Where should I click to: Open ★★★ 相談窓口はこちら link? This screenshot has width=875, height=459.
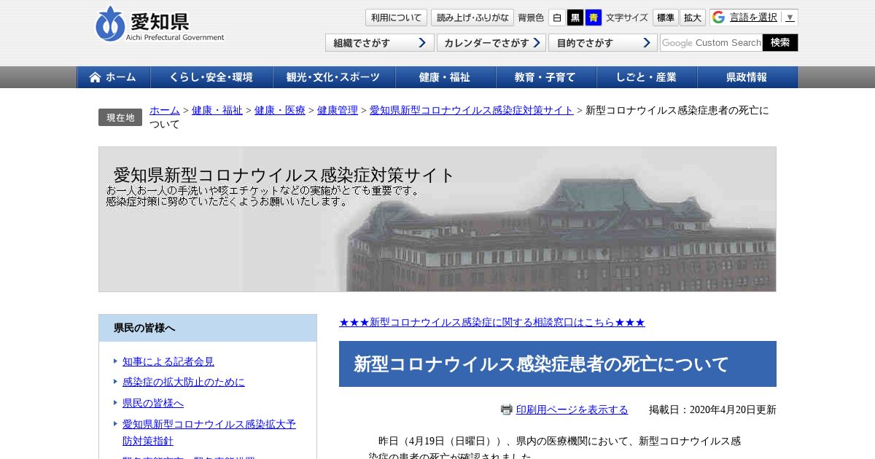pos(492,322)
